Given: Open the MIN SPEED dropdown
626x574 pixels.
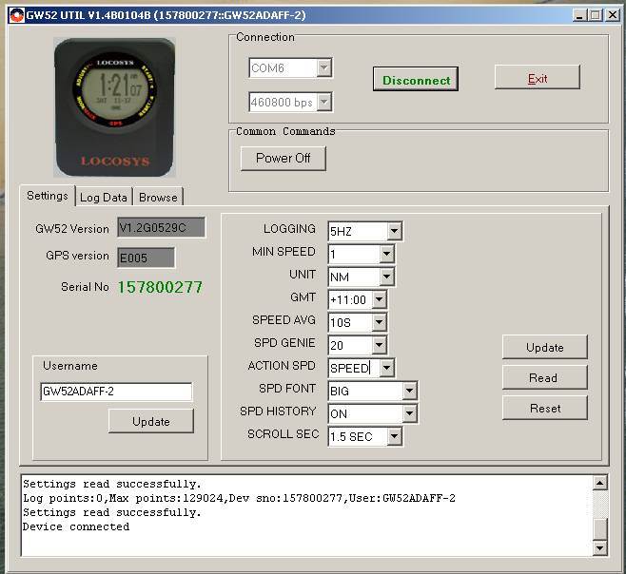Looking at the screenshot, I should [386, 254].
